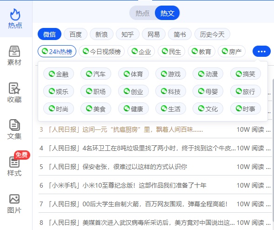Click the 免费 badge on 样式
The image size is (274, 230).
tap(22, 155)
